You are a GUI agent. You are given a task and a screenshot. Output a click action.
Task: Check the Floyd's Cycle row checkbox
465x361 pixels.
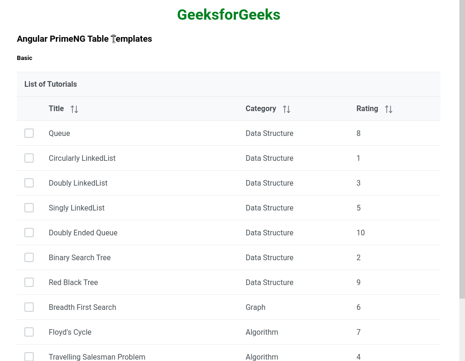tap(29, 332)
